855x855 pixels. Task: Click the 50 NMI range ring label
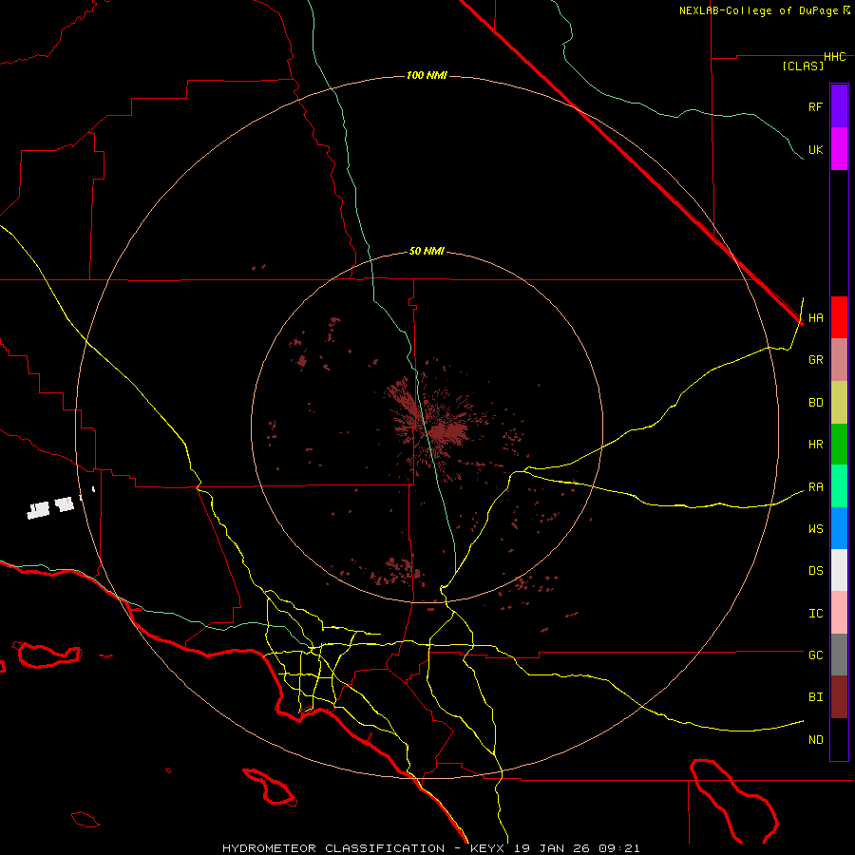pos(427,251)
